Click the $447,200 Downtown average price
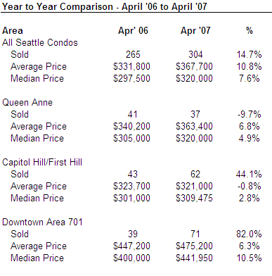272x276 pixels. point(131,246)
